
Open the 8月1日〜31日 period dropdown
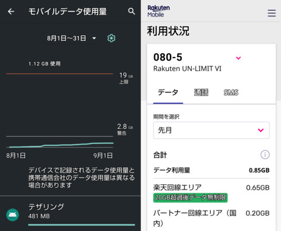tap(71, 38)
